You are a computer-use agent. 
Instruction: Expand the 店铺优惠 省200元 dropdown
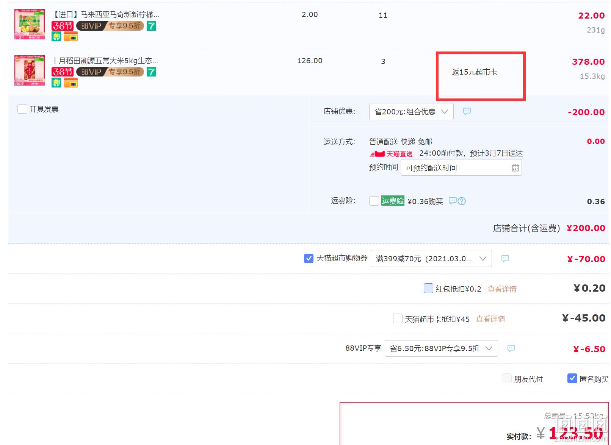[411, 112]
